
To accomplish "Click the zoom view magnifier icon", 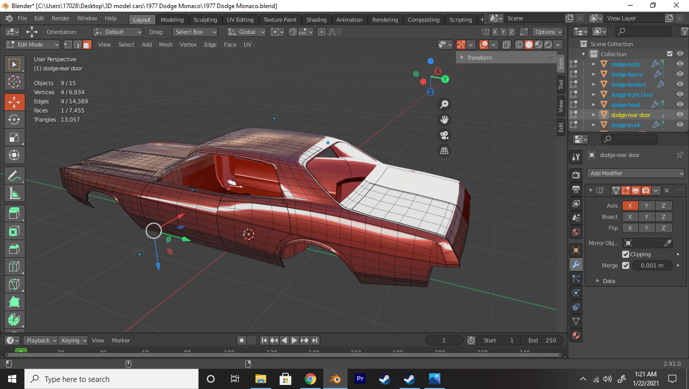I will coord(444,104).
